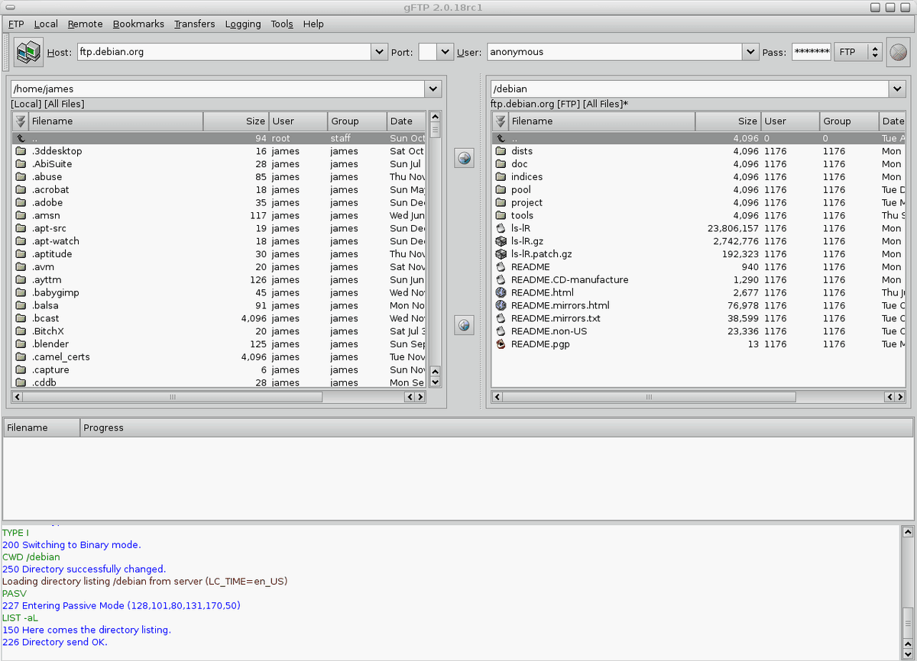Click the Progress column header

pos(496,427)
